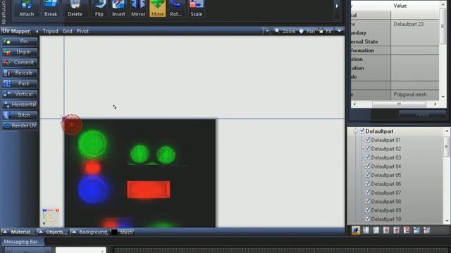The height and width of the screenshot is (253, 451).
Task: Toggle Defaultpart 04 checkbox
Action: point(368,166)
